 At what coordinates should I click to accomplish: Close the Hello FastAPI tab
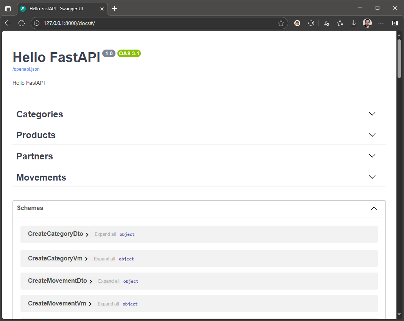click(102, 9)
